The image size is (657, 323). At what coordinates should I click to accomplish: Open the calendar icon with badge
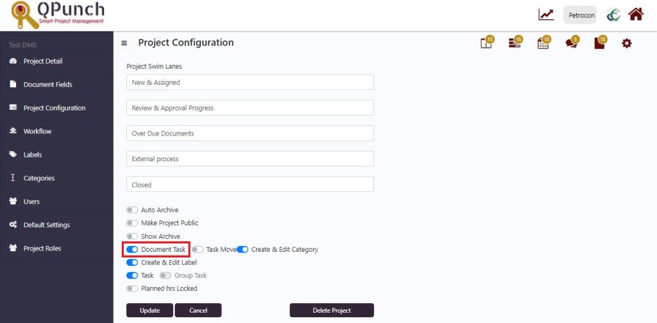tap(544, 42)
